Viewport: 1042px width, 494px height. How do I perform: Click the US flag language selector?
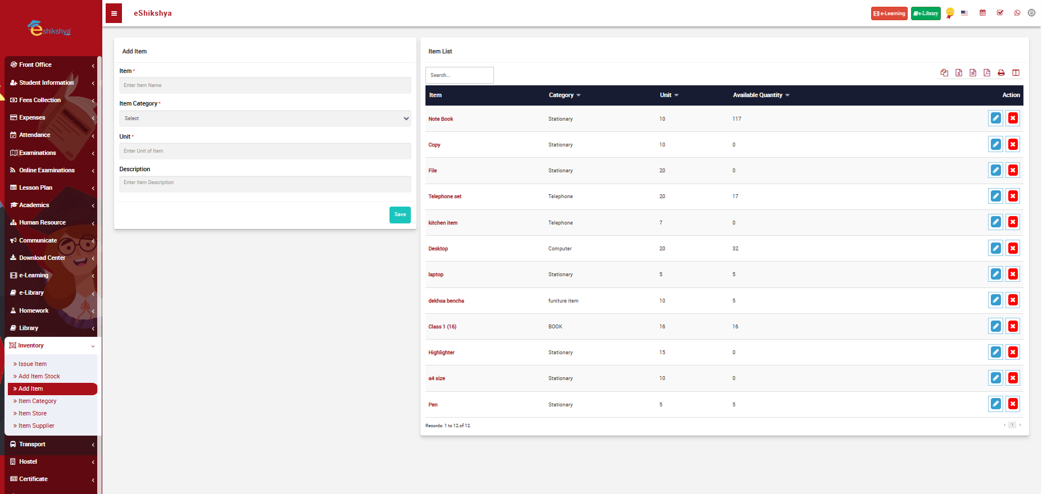[x=964, y=13]
